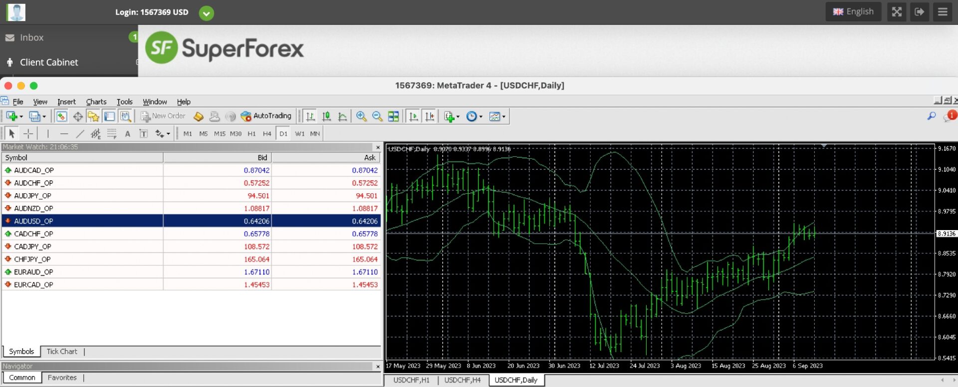Click the New Chart toolbar icon
958x387 pixels.
pos(11,117)
